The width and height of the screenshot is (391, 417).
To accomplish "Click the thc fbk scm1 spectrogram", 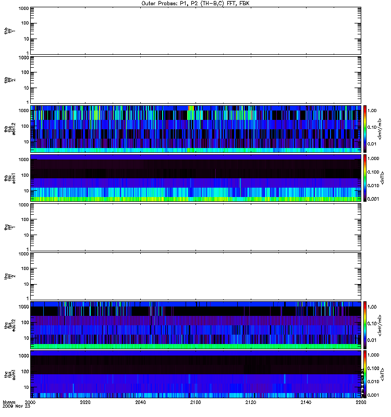I will pyautogui.click(x=195, y=374).
